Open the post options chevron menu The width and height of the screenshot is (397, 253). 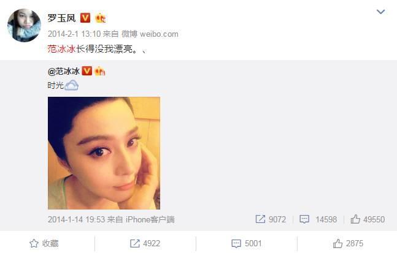click(380, 12)
